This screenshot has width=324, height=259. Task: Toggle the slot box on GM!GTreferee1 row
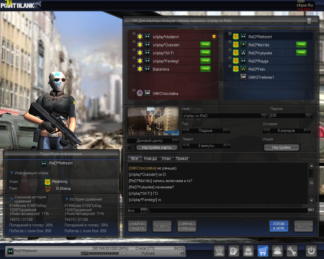pos(310,77)
